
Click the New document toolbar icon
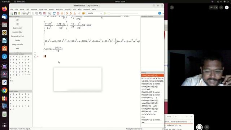pyautogui.click(x=12, y=13)
